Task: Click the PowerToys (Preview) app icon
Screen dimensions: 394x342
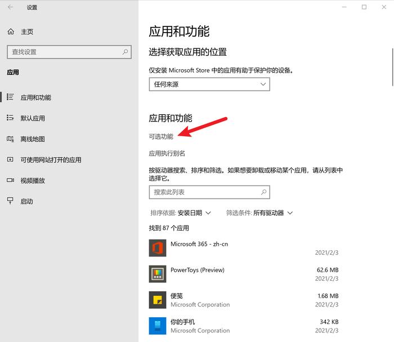Action: (x=158, y=274)
